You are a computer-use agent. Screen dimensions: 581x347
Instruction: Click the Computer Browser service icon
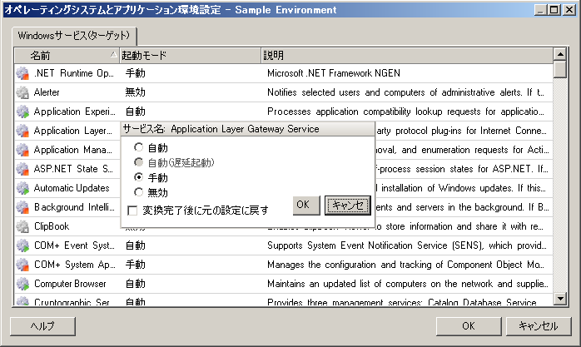(x=22, y=284)
